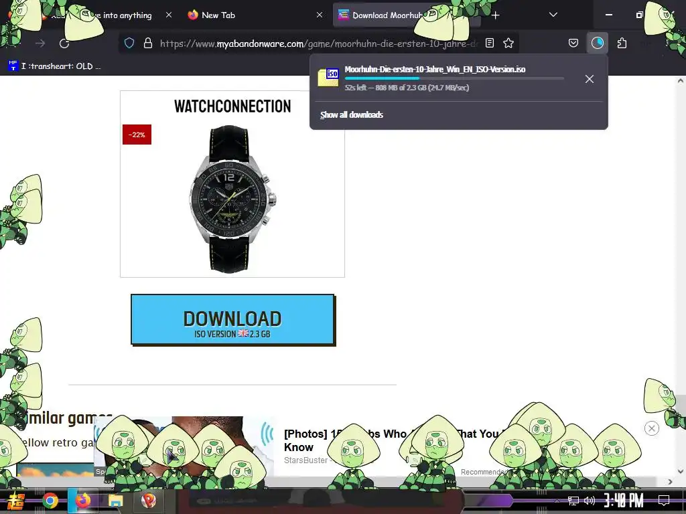The width and height of the screenshot is (686, 514).
Task: Click the 3:40 PM taskbar clock
Action: click(x=624, y=501)
